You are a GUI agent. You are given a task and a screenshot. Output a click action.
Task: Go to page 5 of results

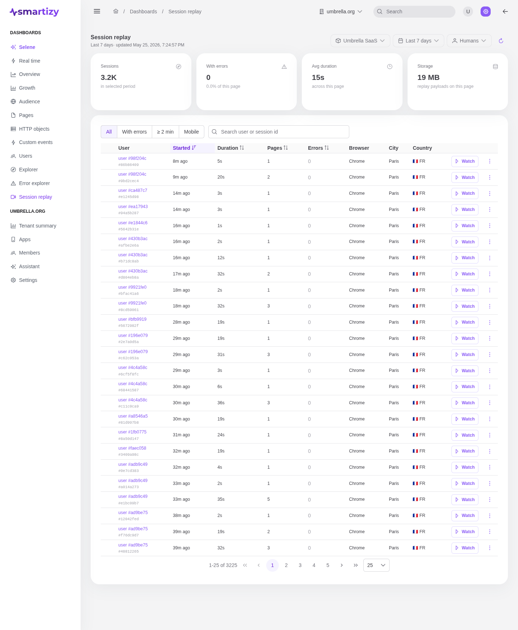click(328, 565)
